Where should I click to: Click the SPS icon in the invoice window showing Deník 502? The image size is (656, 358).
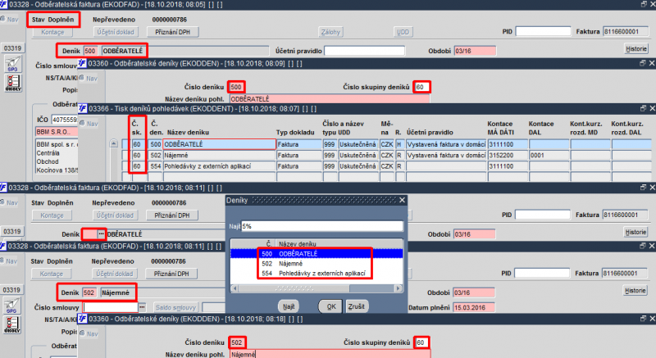click(x=11, y=306)
